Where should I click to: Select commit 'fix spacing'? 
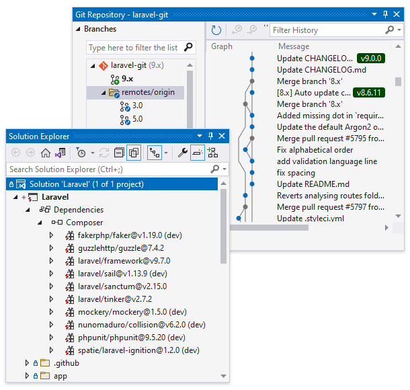[296, 173]
